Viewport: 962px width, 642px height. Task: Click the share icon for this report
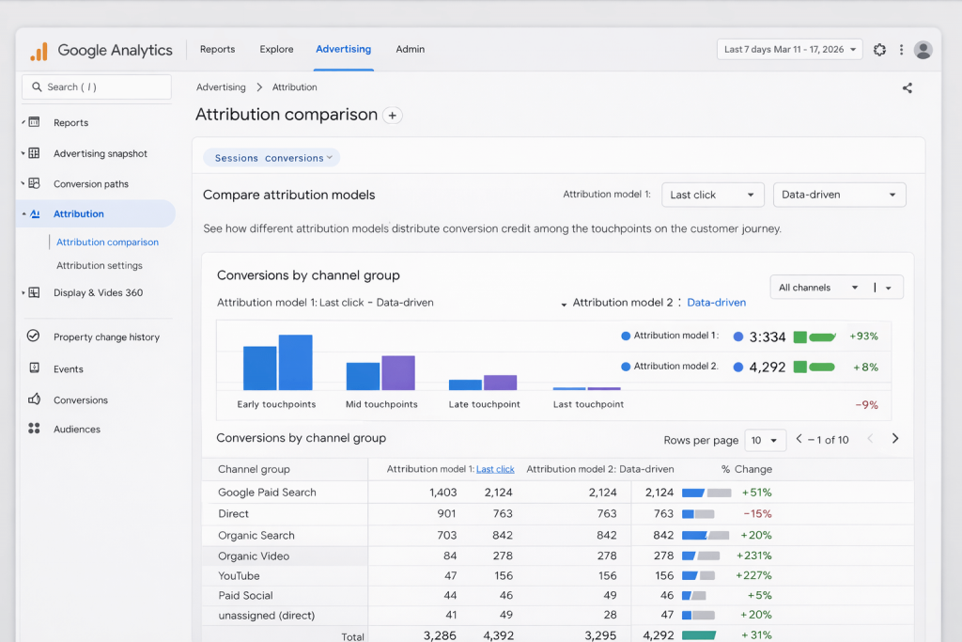pos(908,88)
